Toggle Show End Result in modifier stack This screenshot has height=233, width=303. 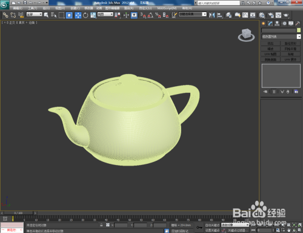click(x=274, y=92)
